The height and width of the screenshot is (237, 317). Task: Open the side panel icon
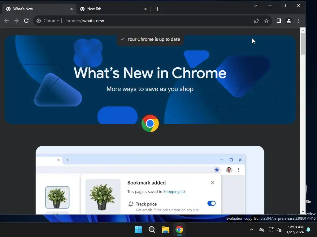pyautogui.click(x=279, y=21)
